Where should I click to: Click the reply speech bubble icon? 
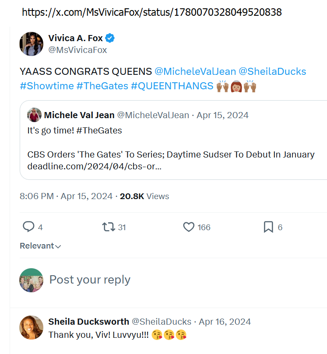[x=28, y=227]
